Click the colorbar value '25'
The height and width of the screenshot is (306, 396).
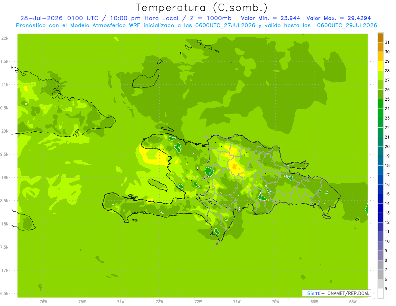pyautogui.click(x=387, y=99)
